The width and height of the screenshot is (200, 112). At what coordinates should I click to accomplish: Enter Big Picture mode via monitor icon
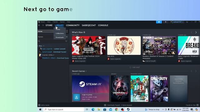[187, 22]
